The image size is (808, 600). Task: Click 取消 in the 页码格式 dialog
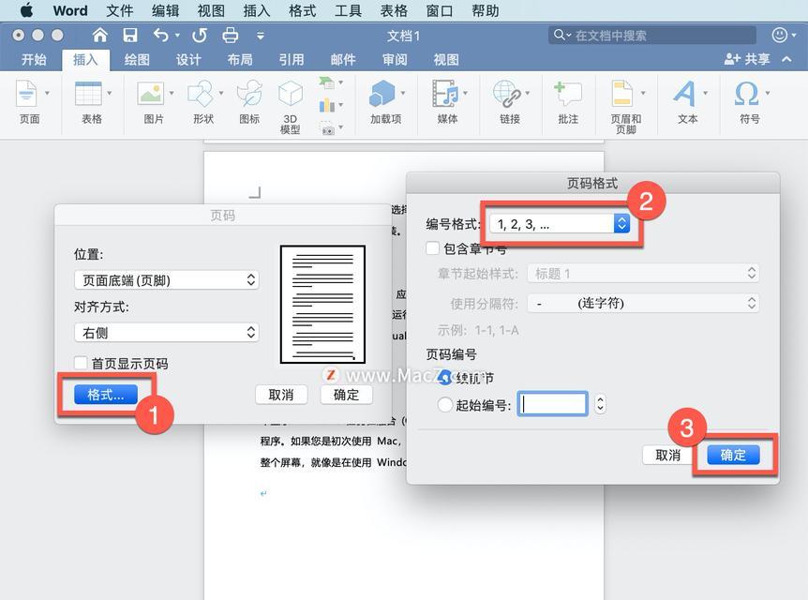[667, 455]
